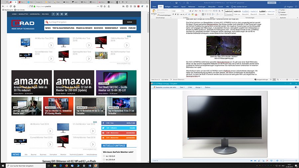Screen dimensions: 299x168
Task: Open Word font size dropdown
Action: pyautogui.click(x=188, y=11)
